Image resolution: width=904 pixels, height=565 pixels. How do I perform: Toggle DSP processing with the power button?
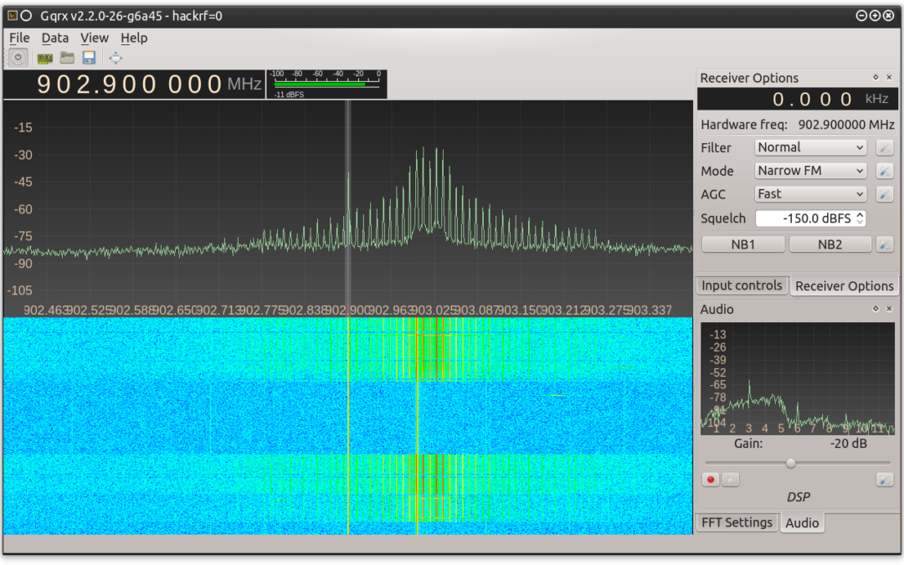pyautogui.click(x=18, y=57)
